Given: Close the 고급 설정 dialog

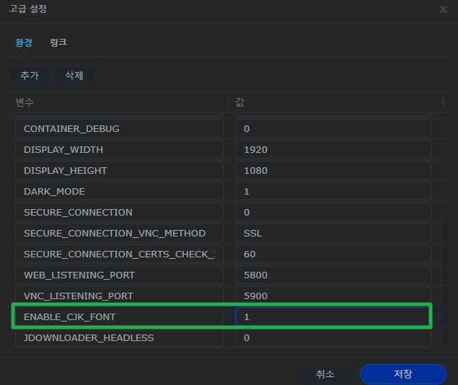Looking at the screenshot, I should tap(443, 9).
